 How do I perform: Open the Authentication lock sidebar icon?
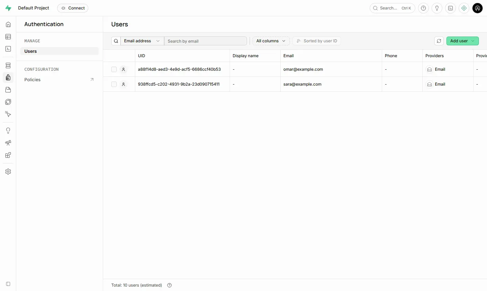[8, 77]
